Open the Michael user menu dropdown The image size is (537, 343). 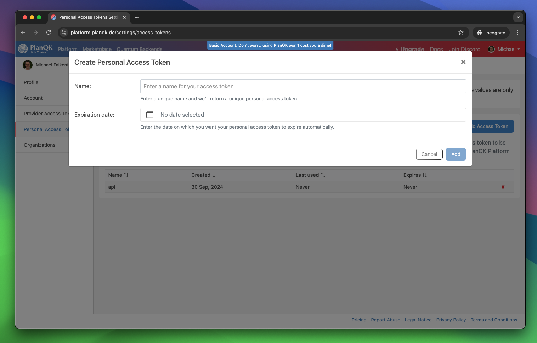point(504,49)
